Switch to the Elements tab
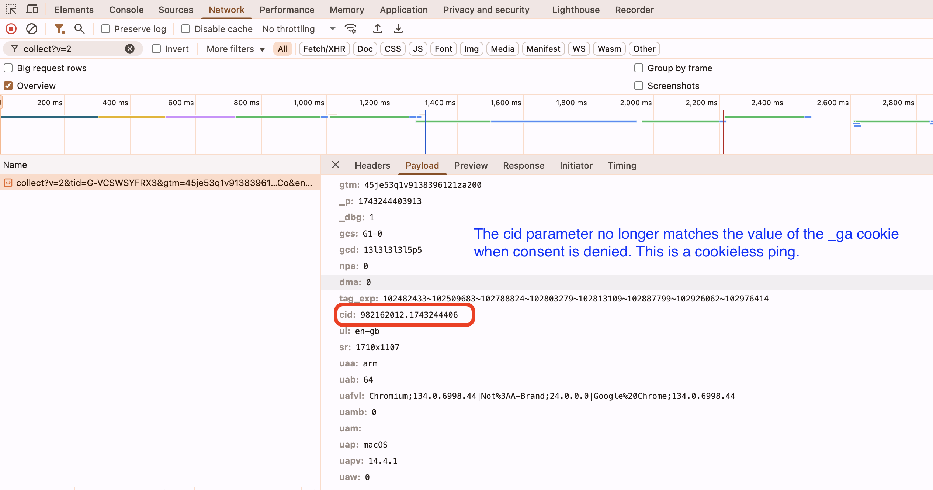 pyautogui.click(x=74, y=10)
